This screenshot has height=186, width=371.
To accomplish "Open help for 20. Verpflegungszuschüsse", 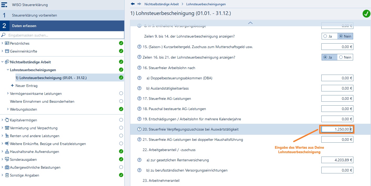I will pyautogui.click(x=140, y=129).
